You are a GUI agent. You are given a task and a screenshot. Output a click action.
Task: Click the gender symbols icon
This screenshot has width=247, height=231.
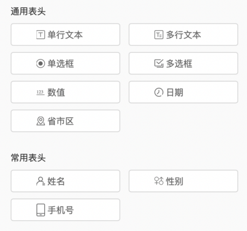pos(159,181)
